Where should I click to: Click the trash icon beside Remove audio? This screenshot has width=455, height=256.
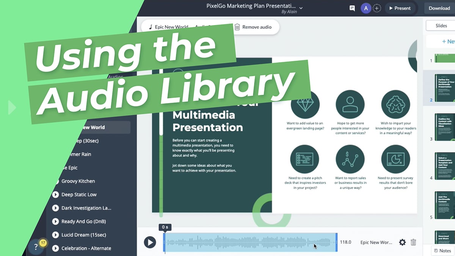click(x=237, y=27)
